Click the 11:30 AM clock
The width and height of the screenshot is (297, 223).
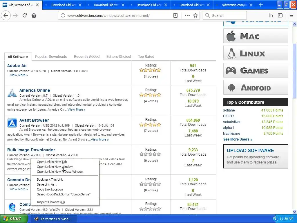(x=286, y=219)
